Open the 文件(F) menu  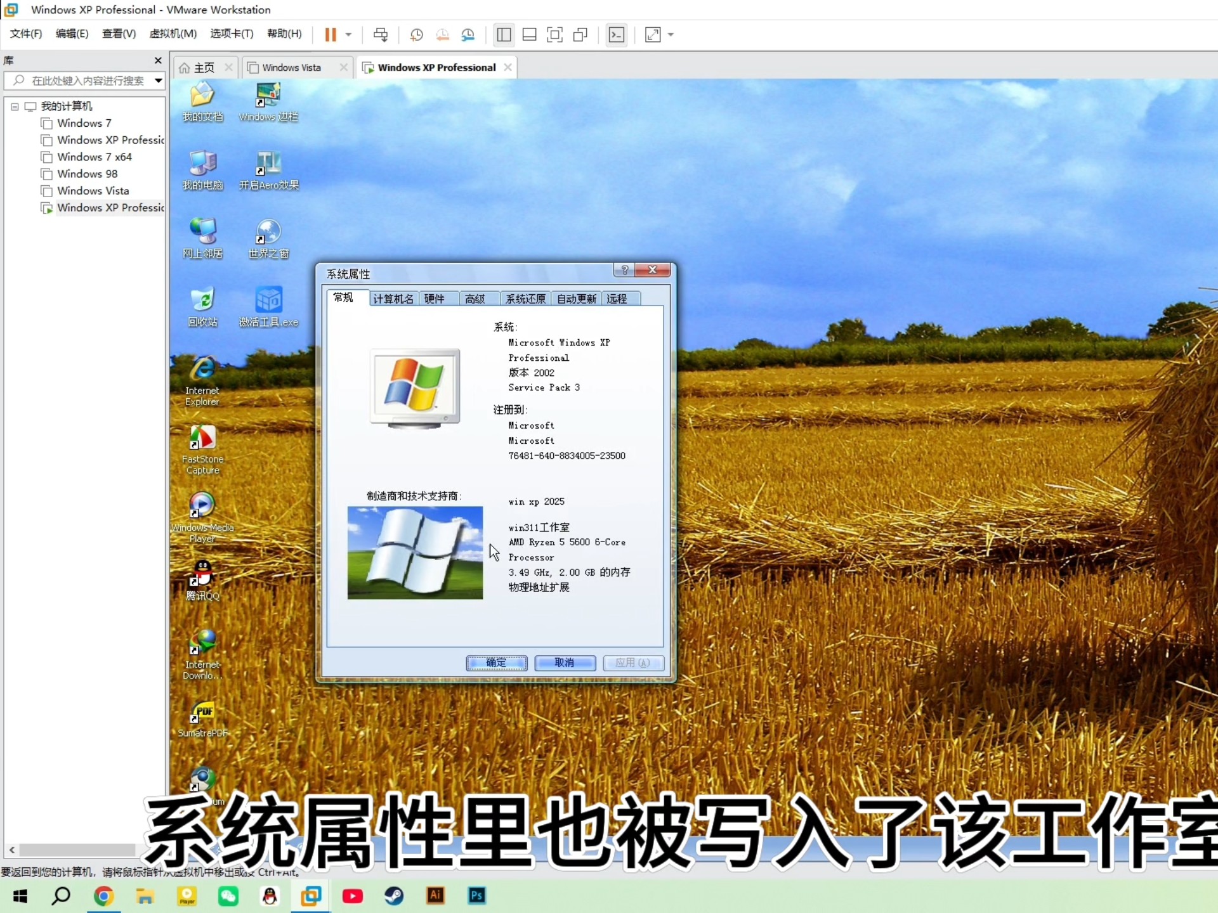coord(26,34)
